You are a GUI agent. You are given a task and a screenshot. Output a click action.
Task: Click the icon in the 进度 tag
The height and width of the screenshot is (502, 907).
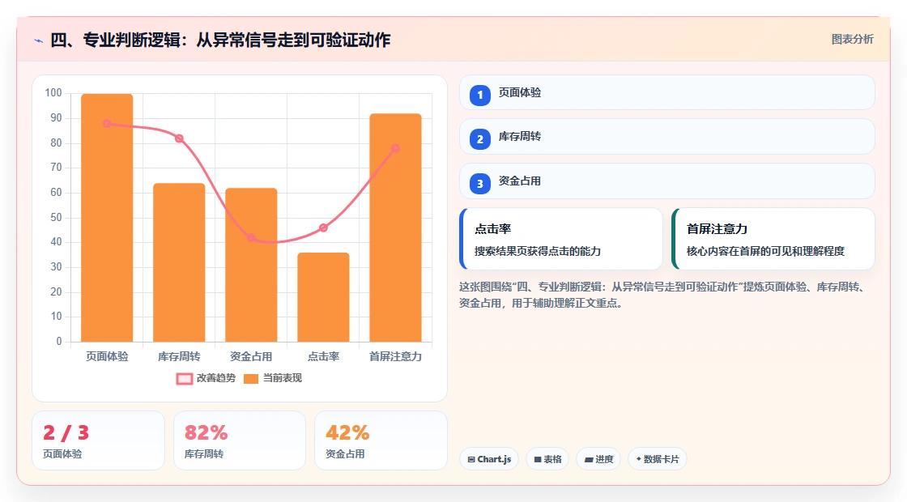pyautogui.click(x=588, y=460)
